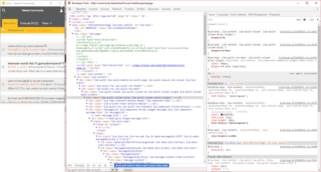
Task: Click author BertVD on the Yelo Tv gemoderniseerd topic
Action: [11, 67]
